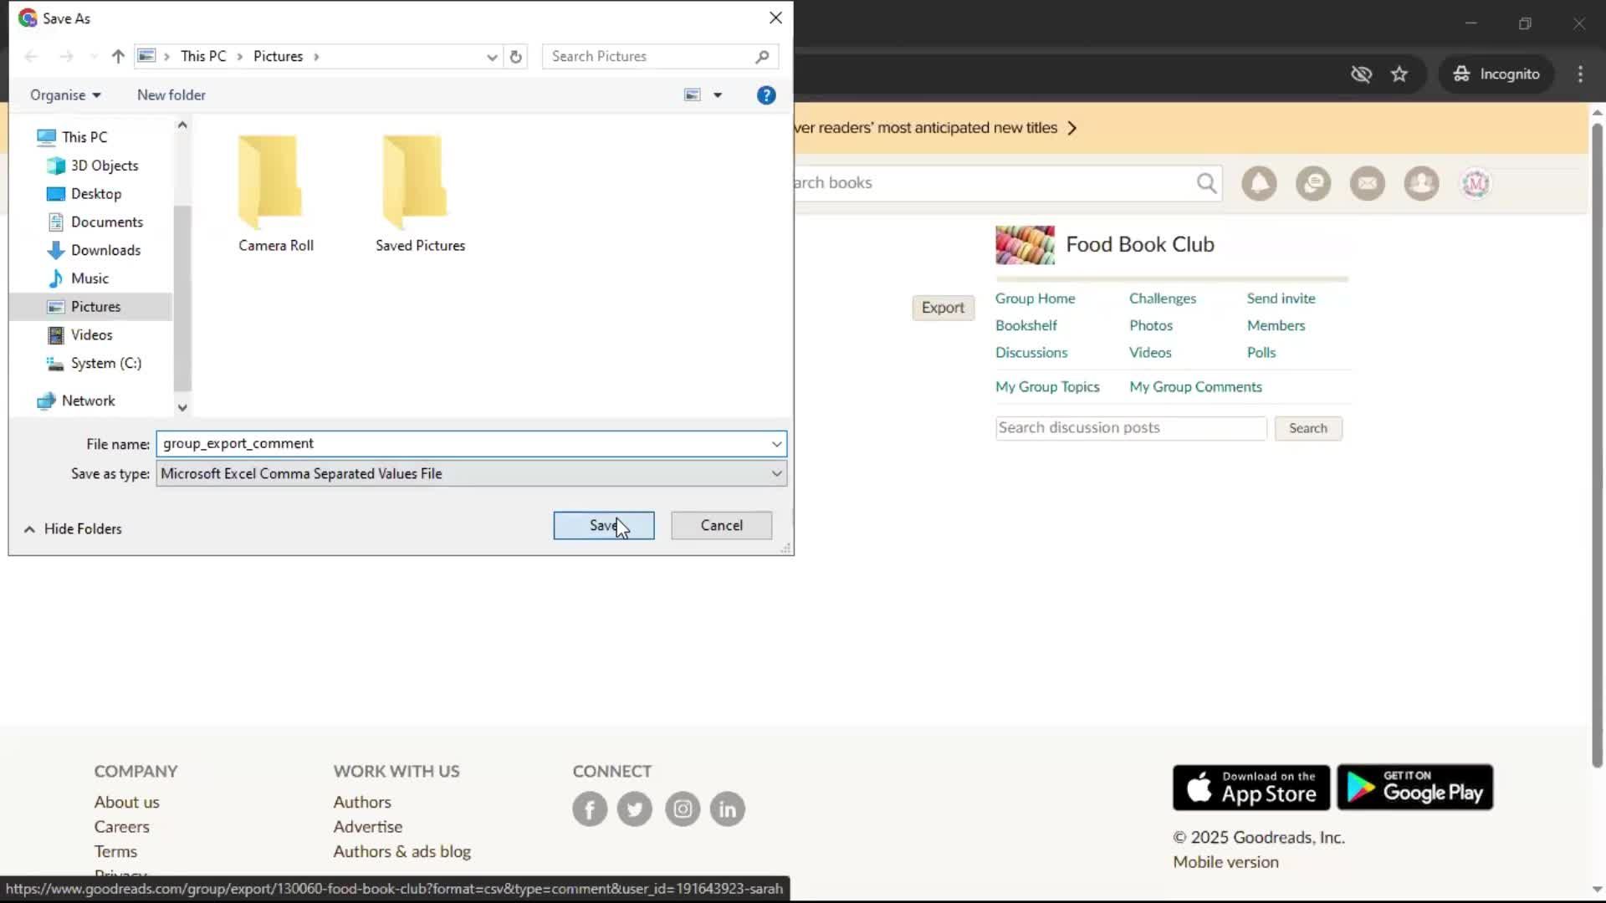Open the profile avatar menu on Goodreads
Viewport: 1606px width, 903px height.
click(1476, 183)
